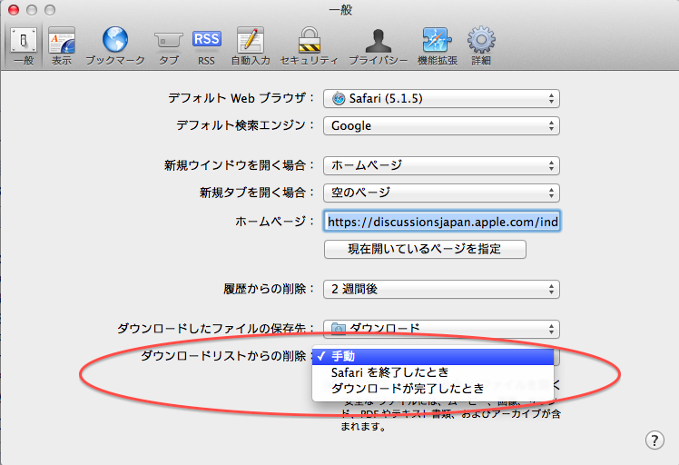
Task: Click the 現在開いているページを指定 button
Action: click(x=425, y=249)
